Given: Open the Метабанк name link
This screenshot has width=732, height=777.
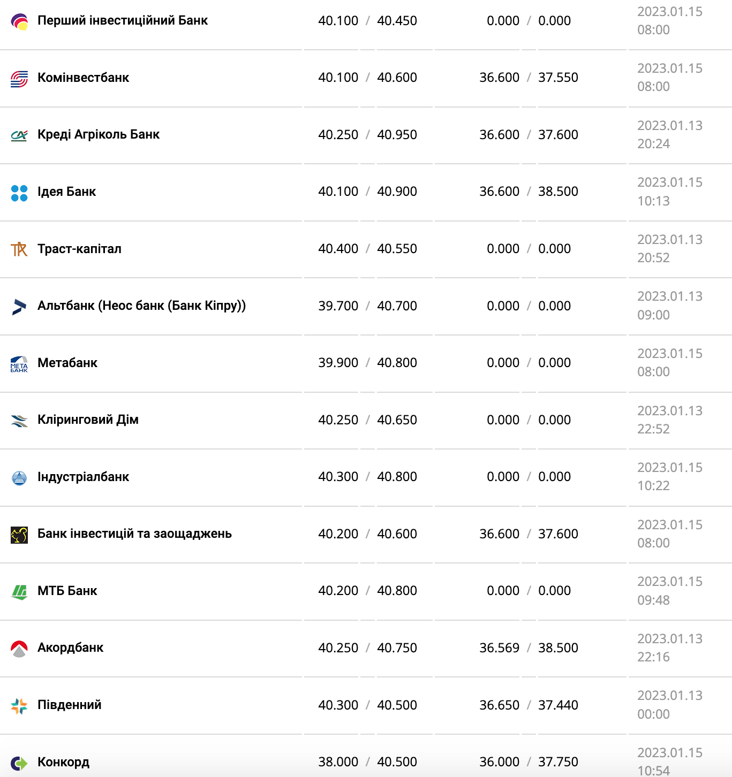Looking at the screenshot, I should (67, 363).
